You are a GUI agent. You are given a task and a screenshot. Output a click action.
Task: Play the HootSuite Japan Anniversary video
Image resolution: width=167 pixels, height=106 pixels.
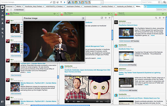click(x=68, y=102)
